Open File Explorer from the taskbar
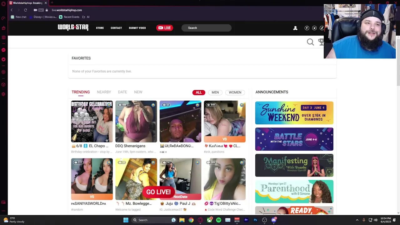The width and height of the screenshot is (400, 225). 182,220
